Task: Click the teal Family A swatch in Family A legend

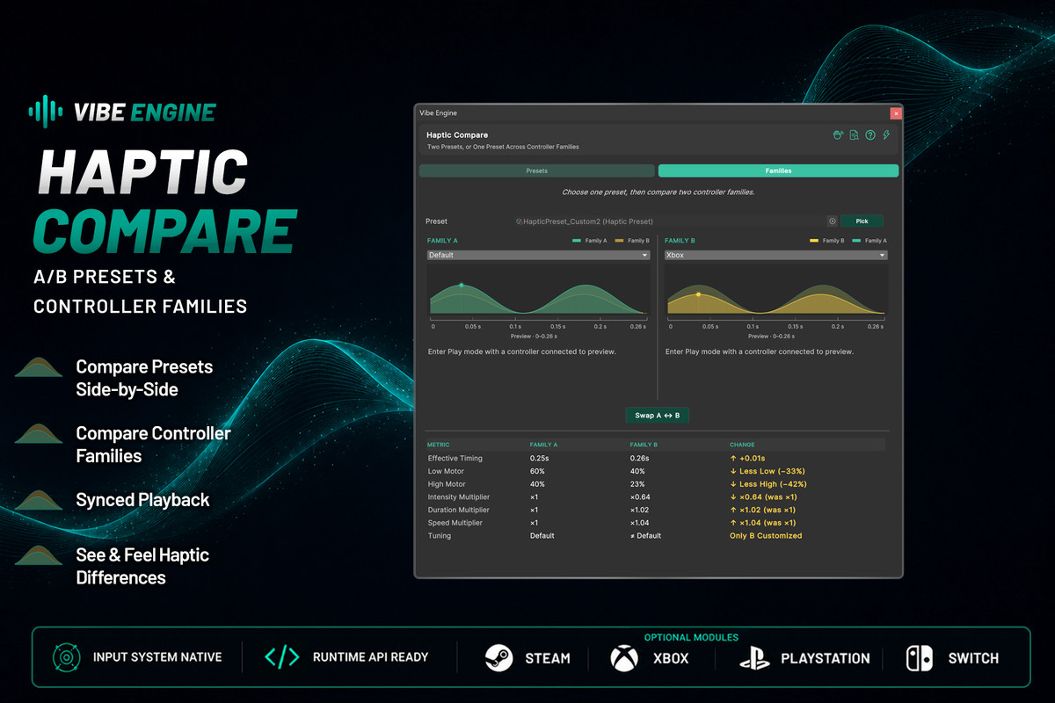Action: [577, 240]
